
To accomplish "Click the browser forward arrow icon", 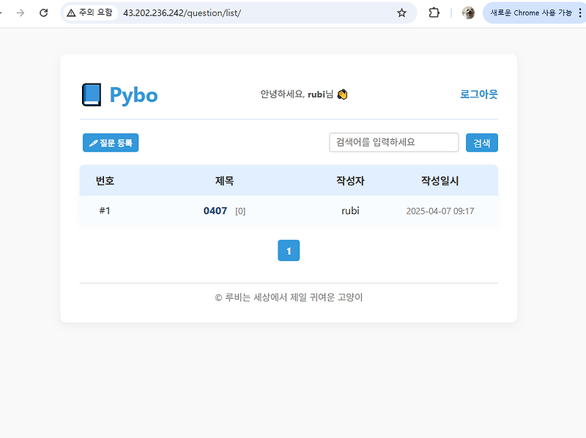I will tap(21, 12).
